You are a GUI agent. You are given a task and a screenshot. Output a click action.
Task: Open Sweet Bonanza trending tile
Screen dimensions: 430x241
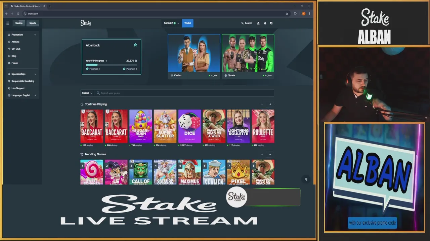coord(92,172)
